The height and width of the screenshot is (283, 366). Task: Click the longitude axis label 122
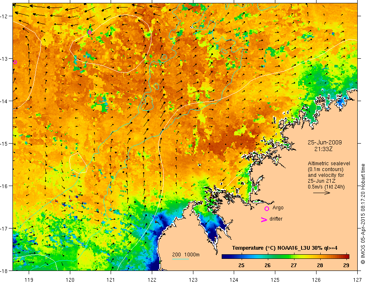point(152,280)
